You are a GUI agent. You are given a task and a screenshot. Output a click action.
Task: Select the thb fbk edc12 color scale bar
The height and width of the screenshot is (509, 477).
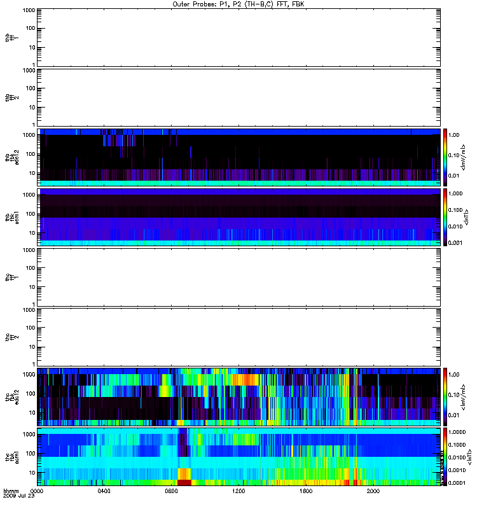click(x=445, y=157)
